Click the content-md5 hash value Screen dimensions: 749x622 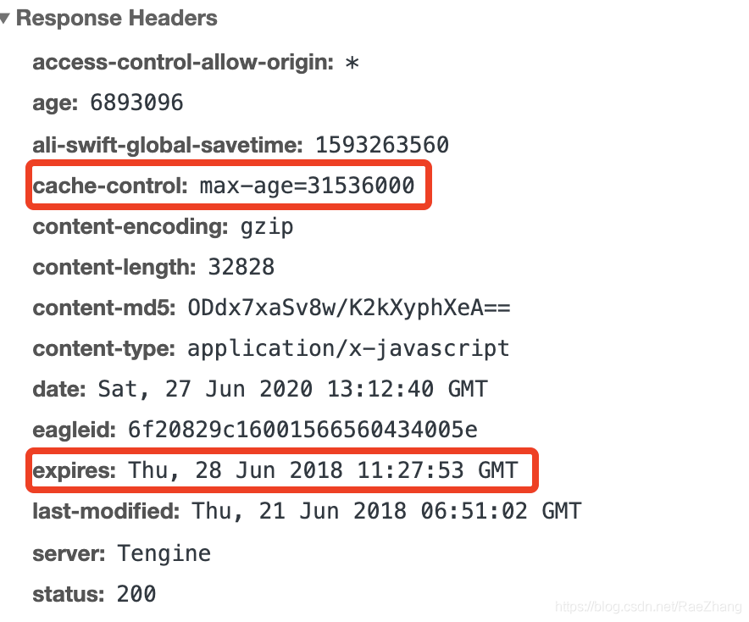349,308
